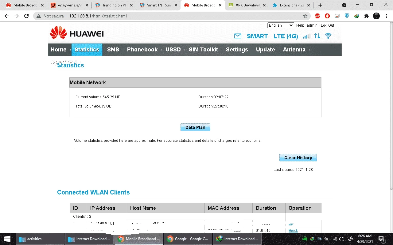The width and height of the screenshot is (393, 245).
Task: Open the image screenshot extension icon
Action: [337, 16]
